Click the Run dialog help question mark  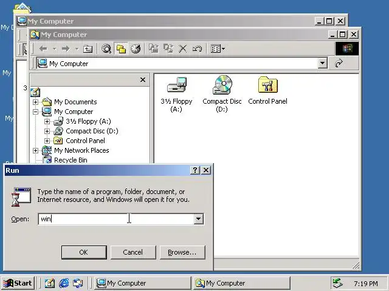195,170
